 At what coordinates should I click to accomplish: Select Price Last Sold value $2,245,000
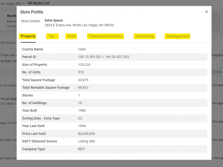pyautogui.click(x=86, y=134)
